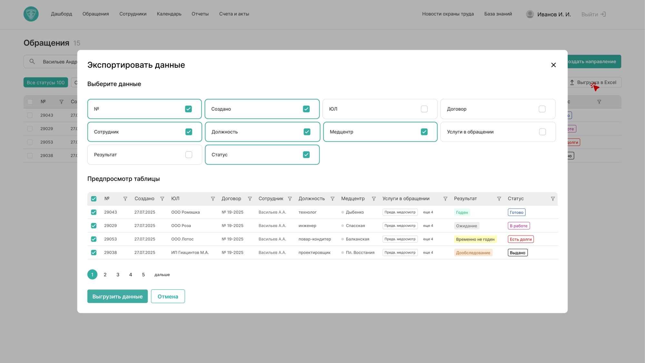Click the company logo in the header
Image resolution: width=645 pixels, height=363 pixels.
coord(31,14)
